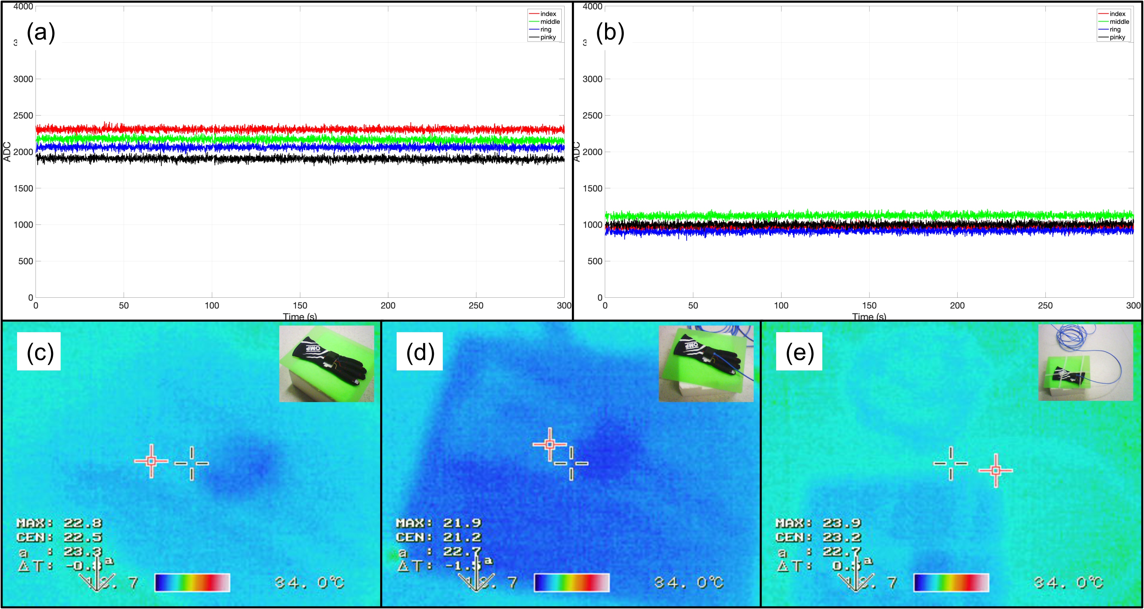
Task: Click the red crosshair marker in panel (d)
Action: (550, 444)
